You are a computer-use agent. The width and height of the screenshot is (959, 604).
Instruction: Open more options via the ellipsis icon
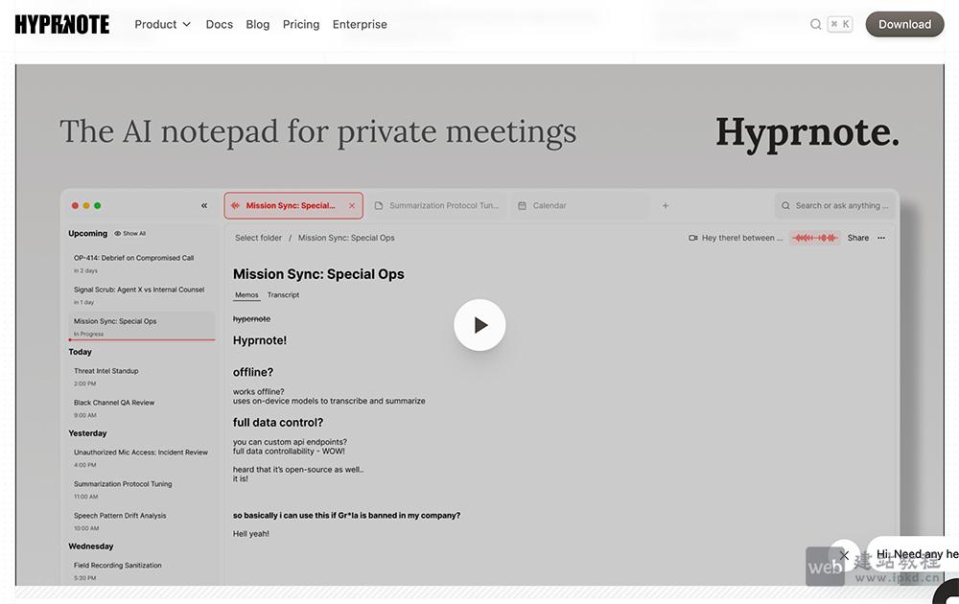pyautogui.click(x=880, y=237)
